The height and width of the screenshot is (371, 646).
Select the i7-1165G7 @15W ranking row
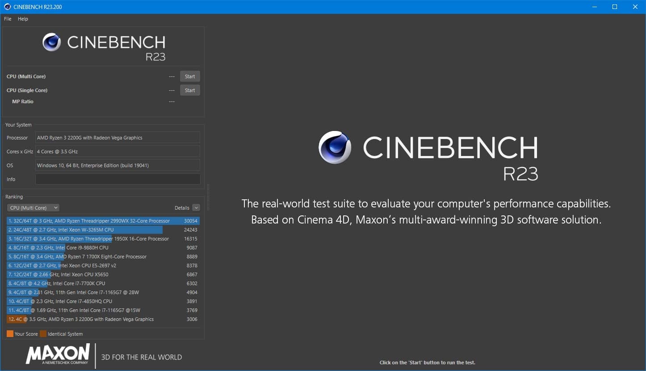[x=103, y=310]
